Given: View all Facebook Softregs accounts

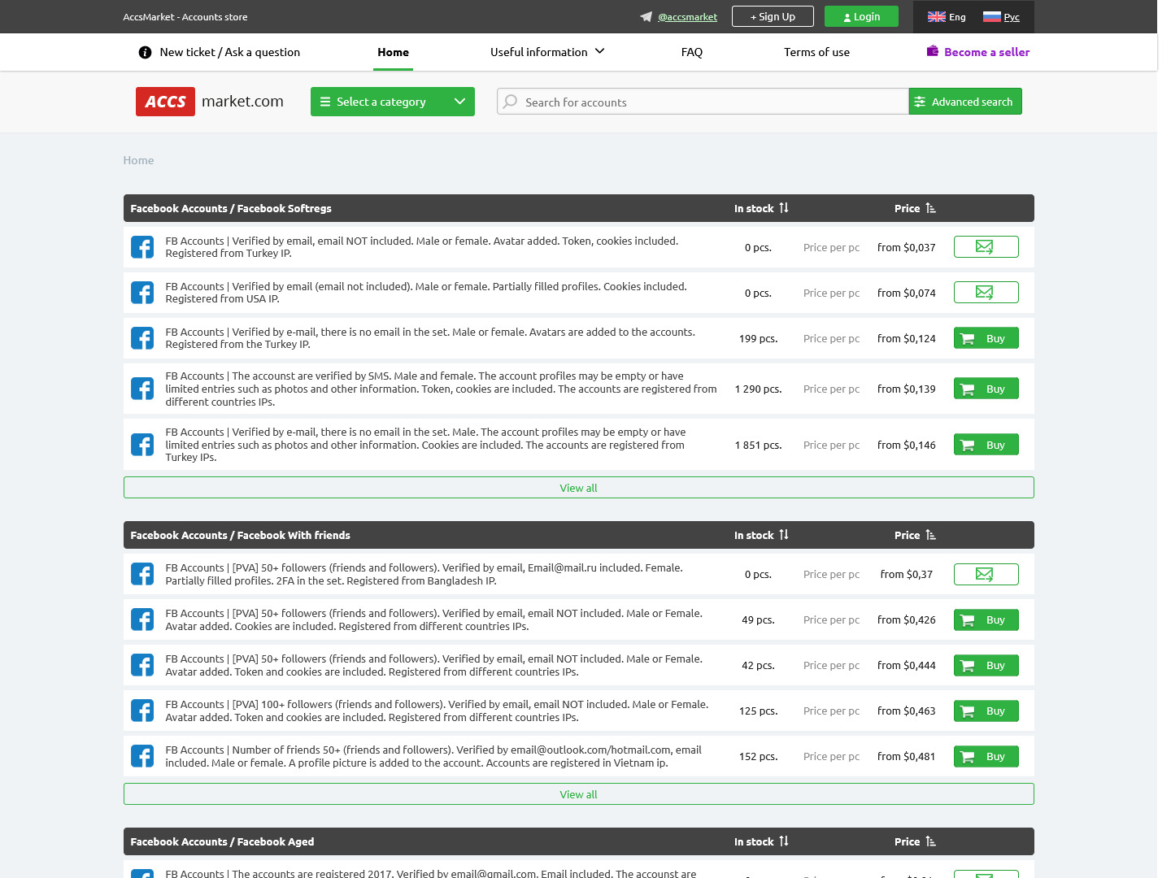Looking at the screenshot, I should click(x=578, y=488).
